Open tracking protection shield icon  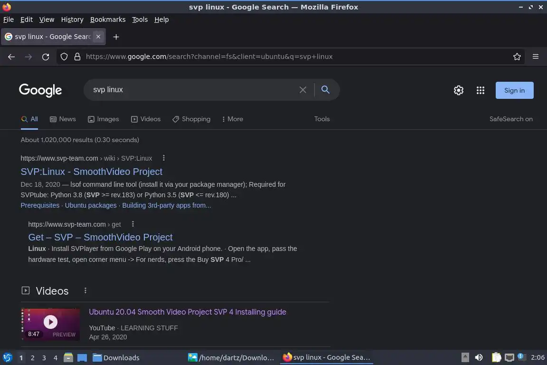tap(64, 57)
